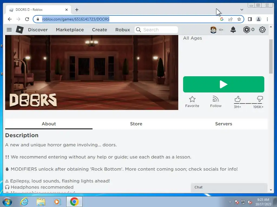Open the Roblox settings gear
277x207 pixels.
pyautogui.click(x=262, y=30)
